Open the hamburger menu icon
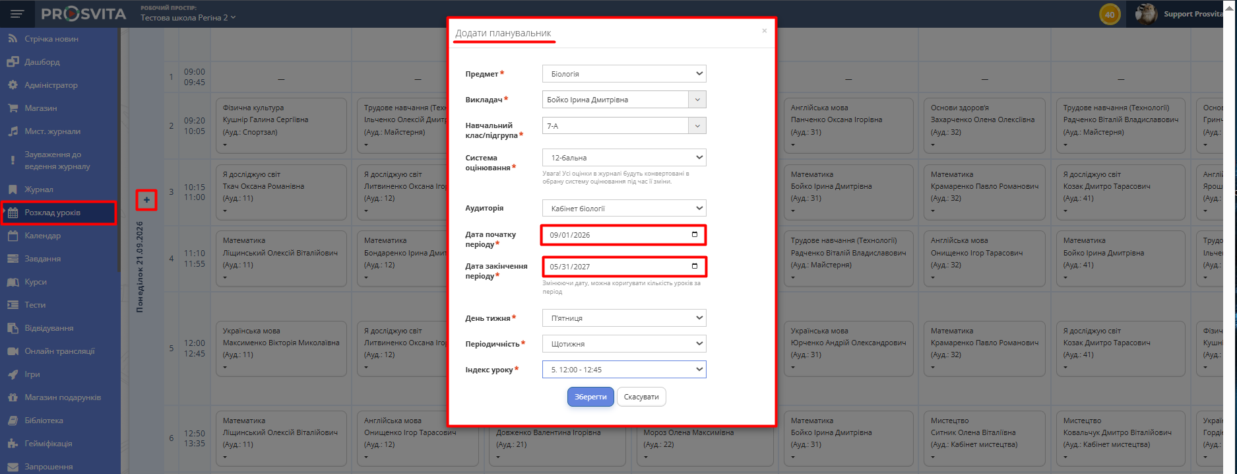The height and width of the screenshot is (474, 1237). [x=17, y=14]
